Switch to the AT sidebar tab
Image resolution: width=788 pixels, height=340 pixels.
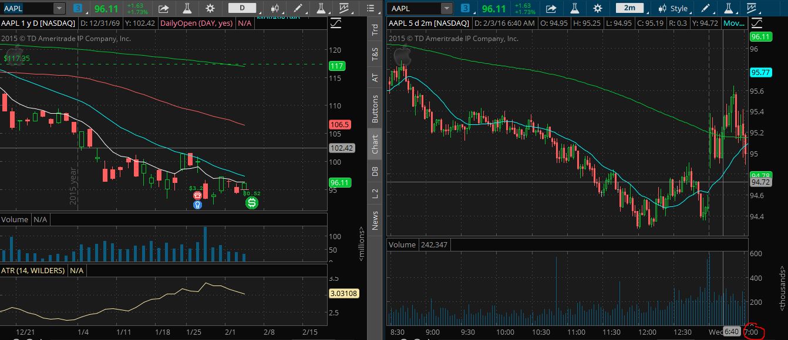375,77
